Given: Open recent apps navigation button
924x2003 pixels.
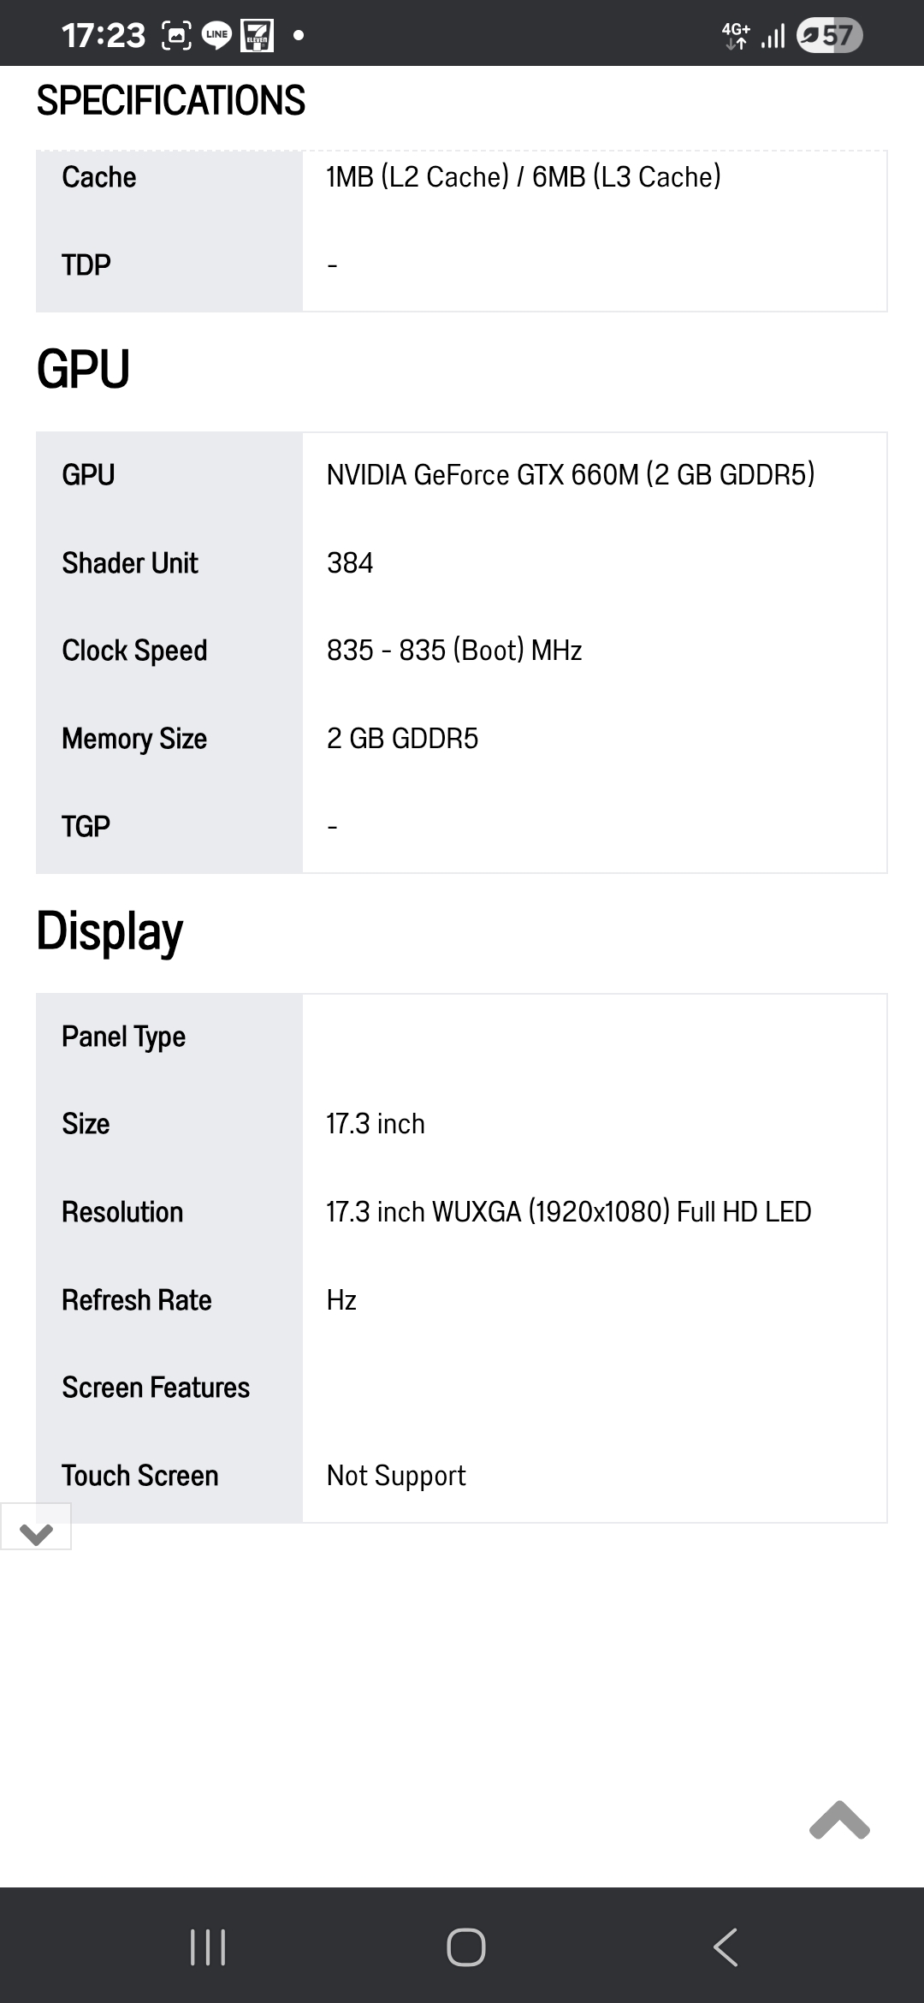Looking at the screenshot, I should click(x=207, y=1947).
